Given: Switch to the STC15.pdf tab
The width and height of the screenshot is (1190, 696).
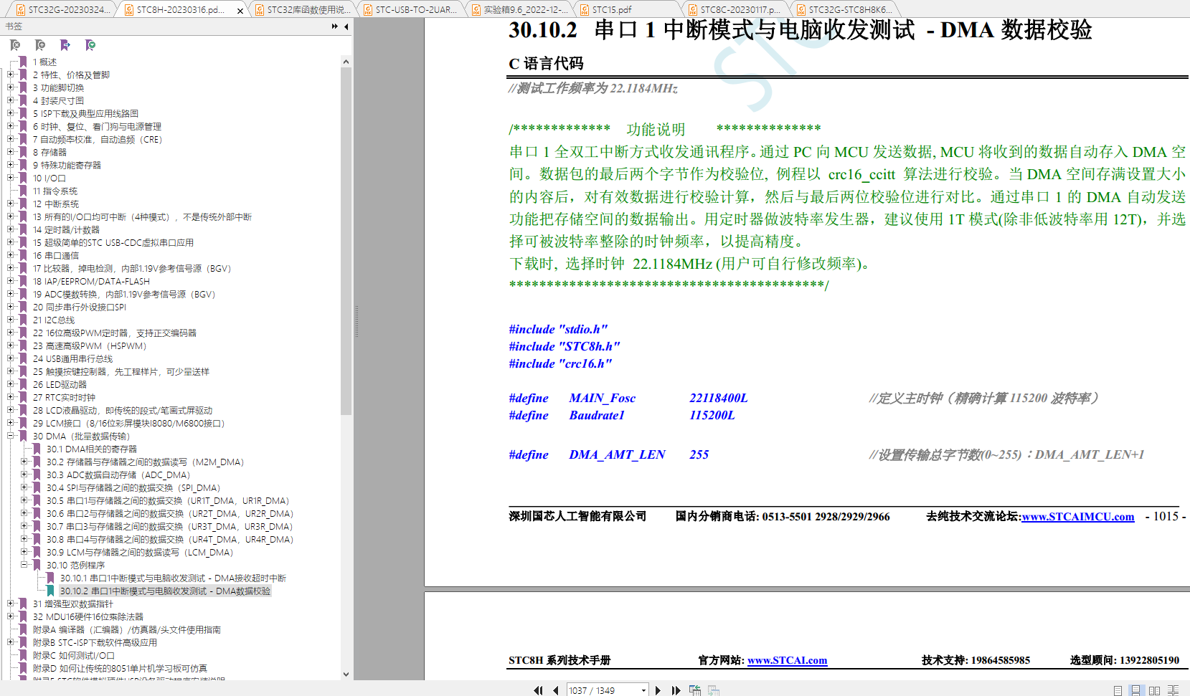Looking at the screenshot, I should 627,9.
